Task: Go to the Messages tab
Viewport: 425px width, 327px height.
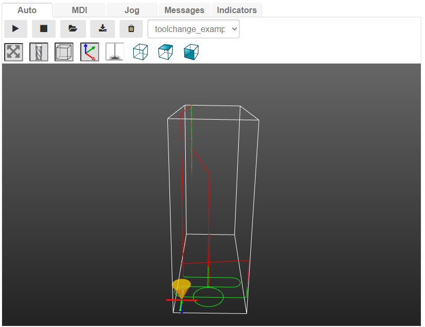Action: [184, 10]
